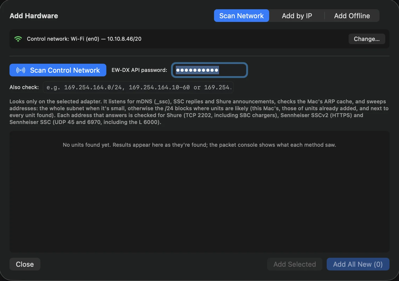Click the Add Hardware title
The width and height of the screenshot is (399, 281).
(34, 16)
